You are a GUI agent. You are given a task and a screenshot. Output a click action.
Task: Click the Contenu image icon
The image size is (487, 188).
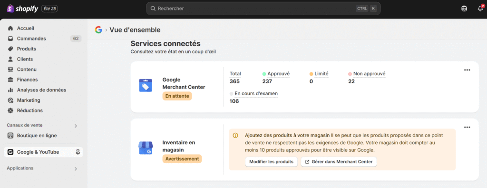click(x=10, y=69)
